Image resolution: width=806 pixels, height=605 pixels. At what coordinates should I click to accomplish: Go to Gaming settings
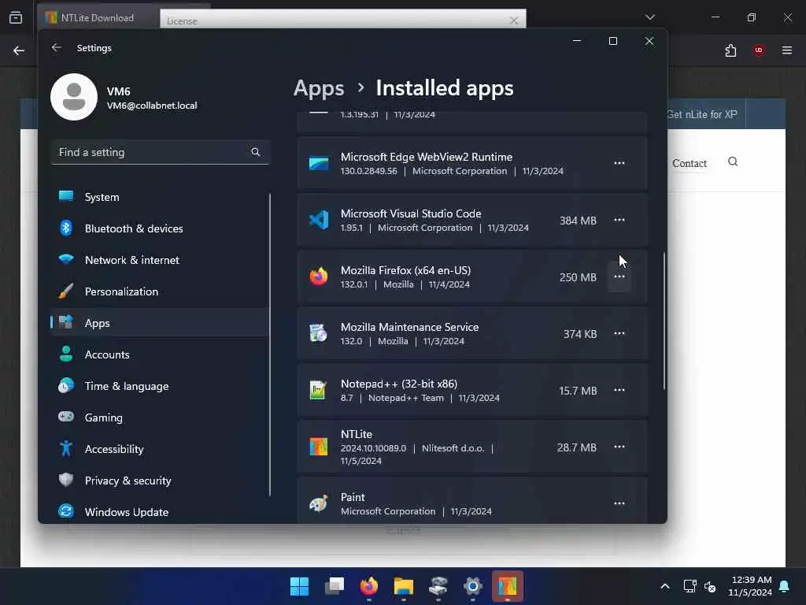pyautogui.click(x=159, y=418)
